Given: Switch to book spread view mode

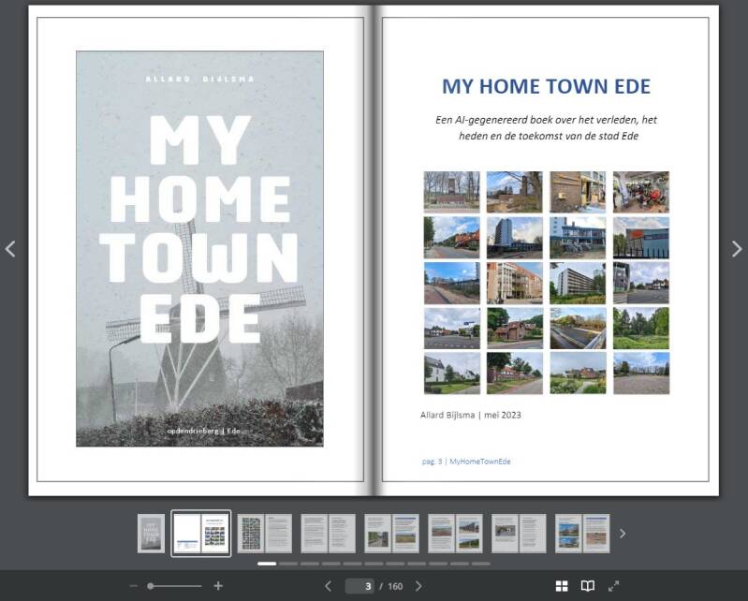Looking at the screenshot, I should (588, 586).
